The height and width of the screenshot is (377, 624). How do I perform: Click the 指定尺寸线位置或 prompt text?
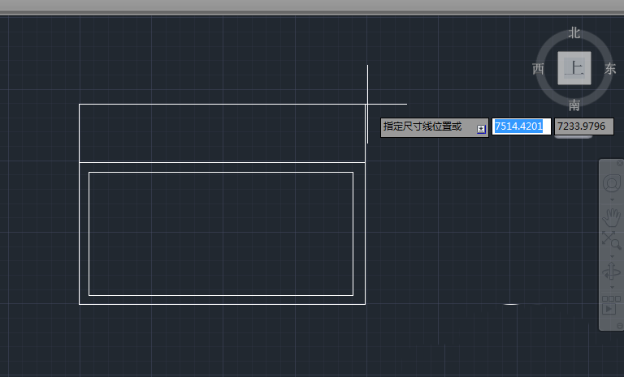[x=422, y=126]
